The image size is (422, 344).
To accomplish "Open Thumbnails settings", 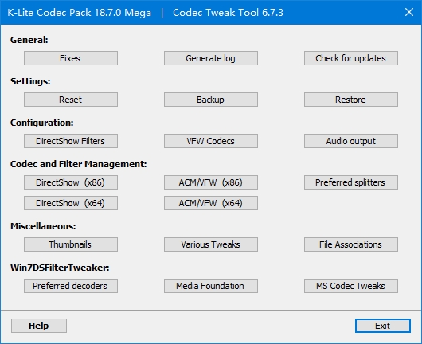I will 71,244.
